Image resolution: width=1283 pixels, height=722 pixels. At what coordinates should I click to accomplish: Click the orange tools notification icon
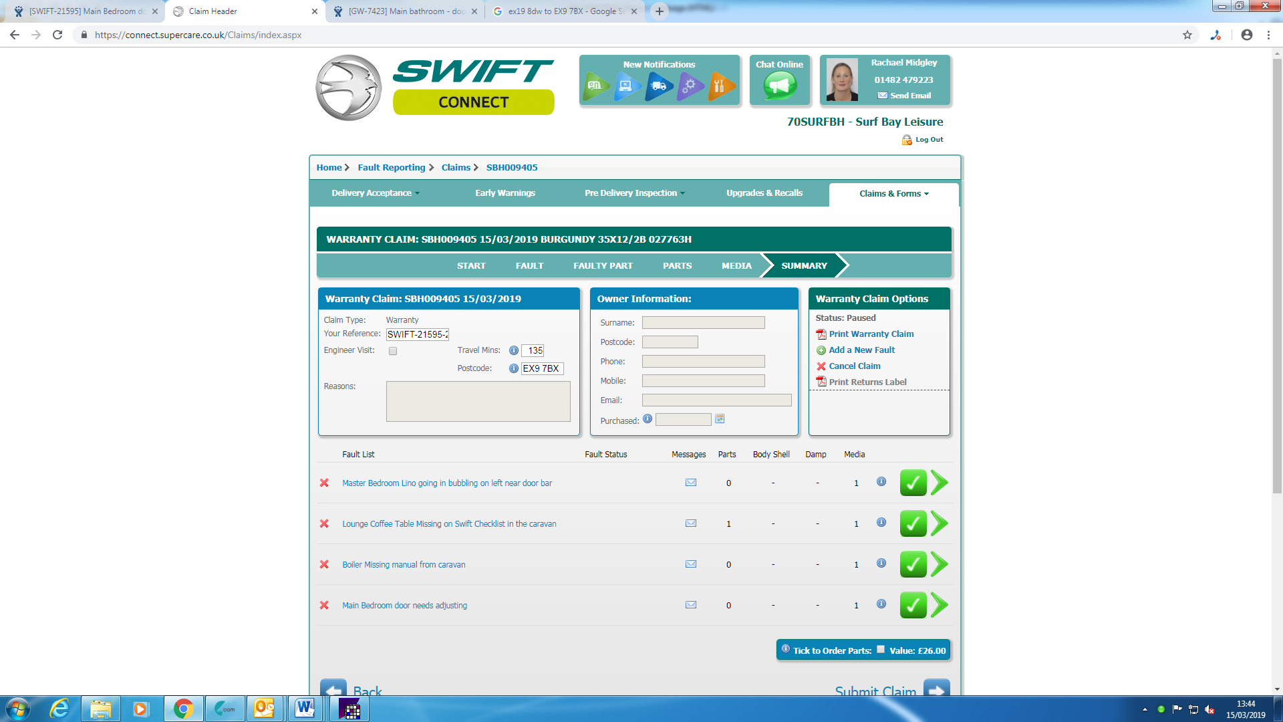[720, 86]
